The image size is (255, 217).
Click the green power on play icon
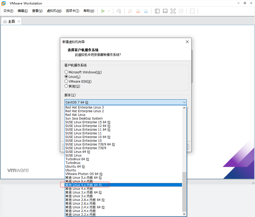103,11
